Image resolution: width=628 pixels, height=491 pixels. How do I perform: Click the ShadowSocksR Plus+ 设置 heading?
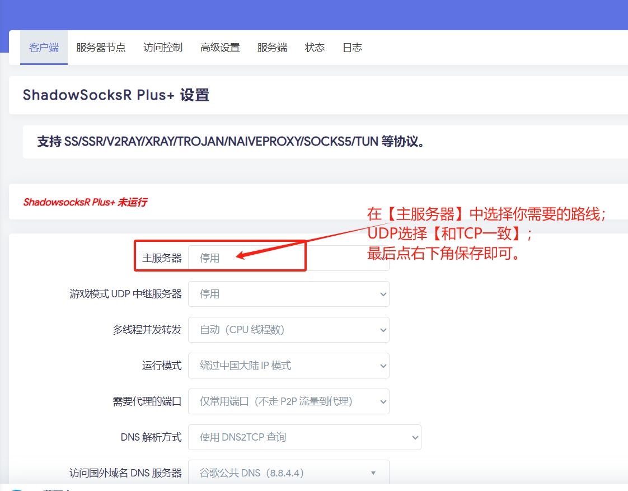116,95
